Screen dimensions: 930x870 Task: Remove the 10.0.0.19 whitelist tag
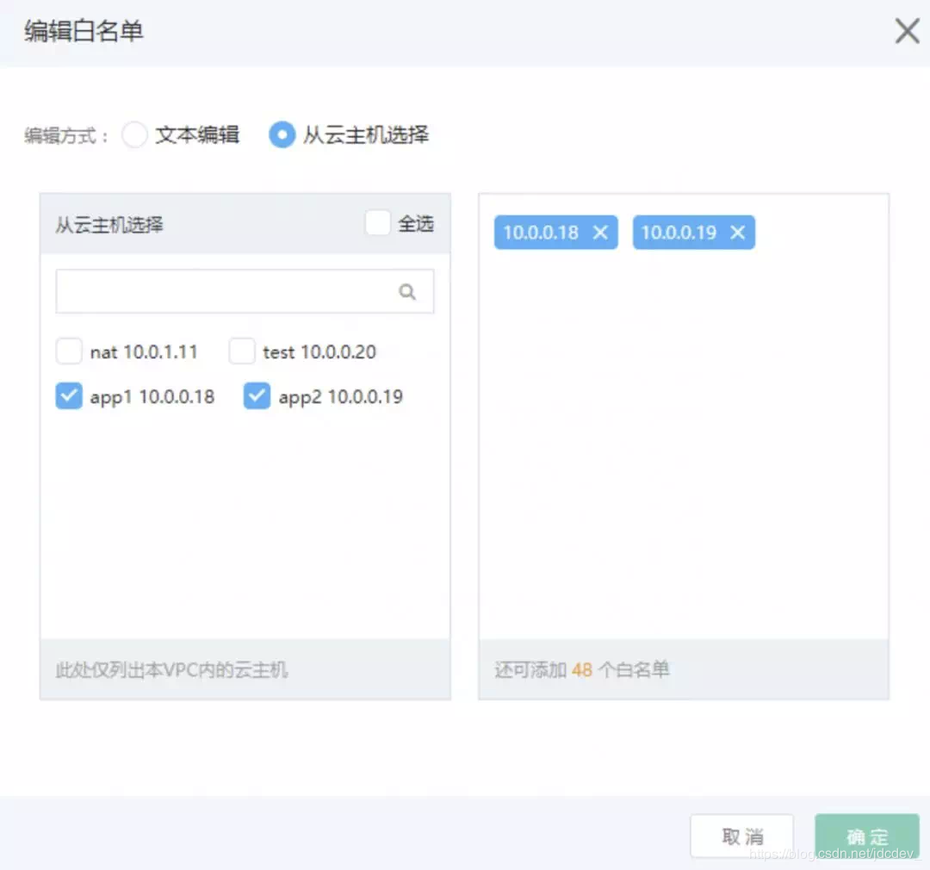tap(738, 232)
